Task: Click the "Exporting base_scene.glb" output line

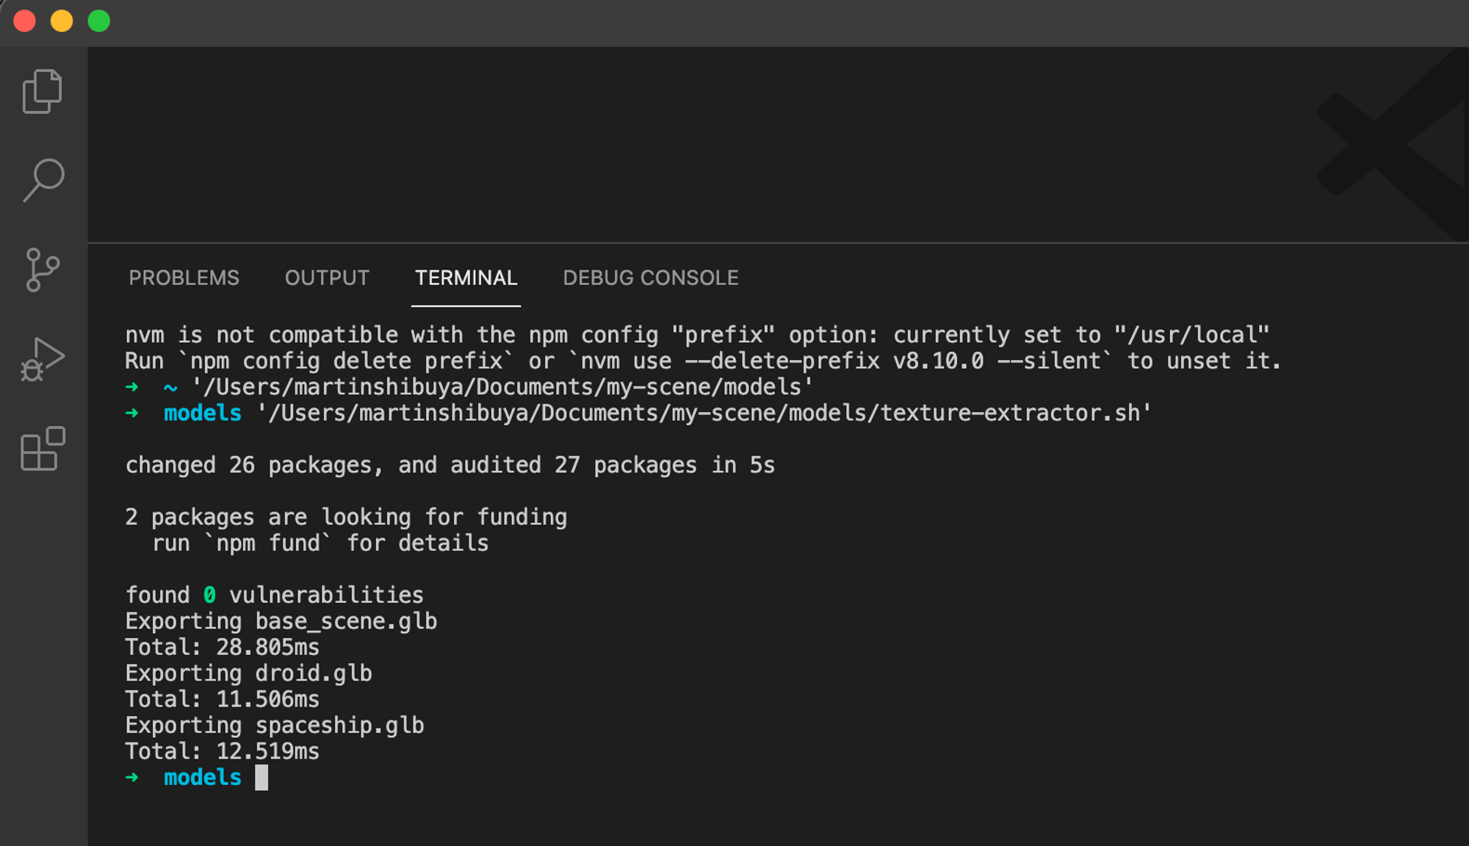Action: click(281, 621)
